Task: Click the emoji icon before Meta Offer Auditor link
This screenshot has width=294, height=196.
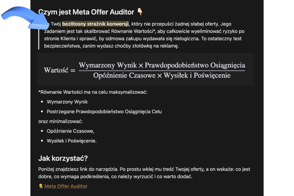Action: (41, 186)
